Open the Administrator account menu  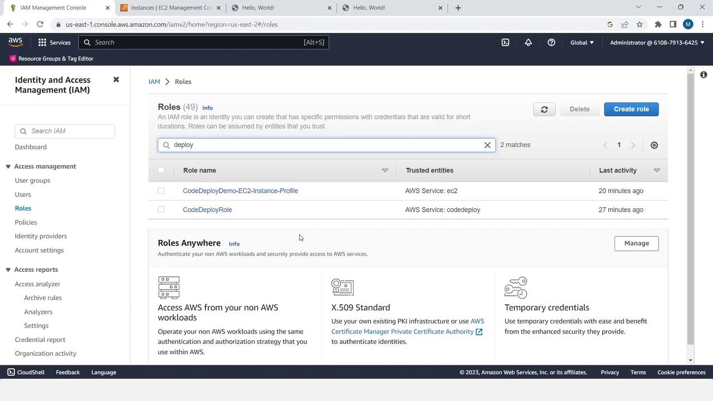pyautogui.click(x=657, y=42)
